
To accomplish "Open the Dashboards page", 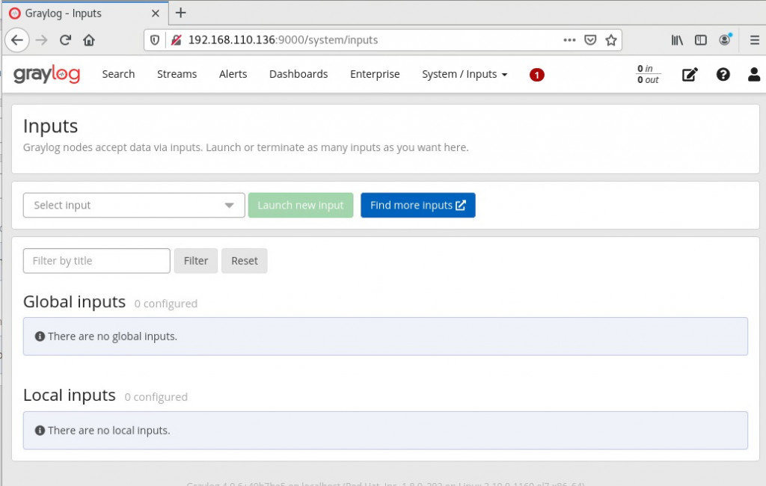I will pos(298,74).
